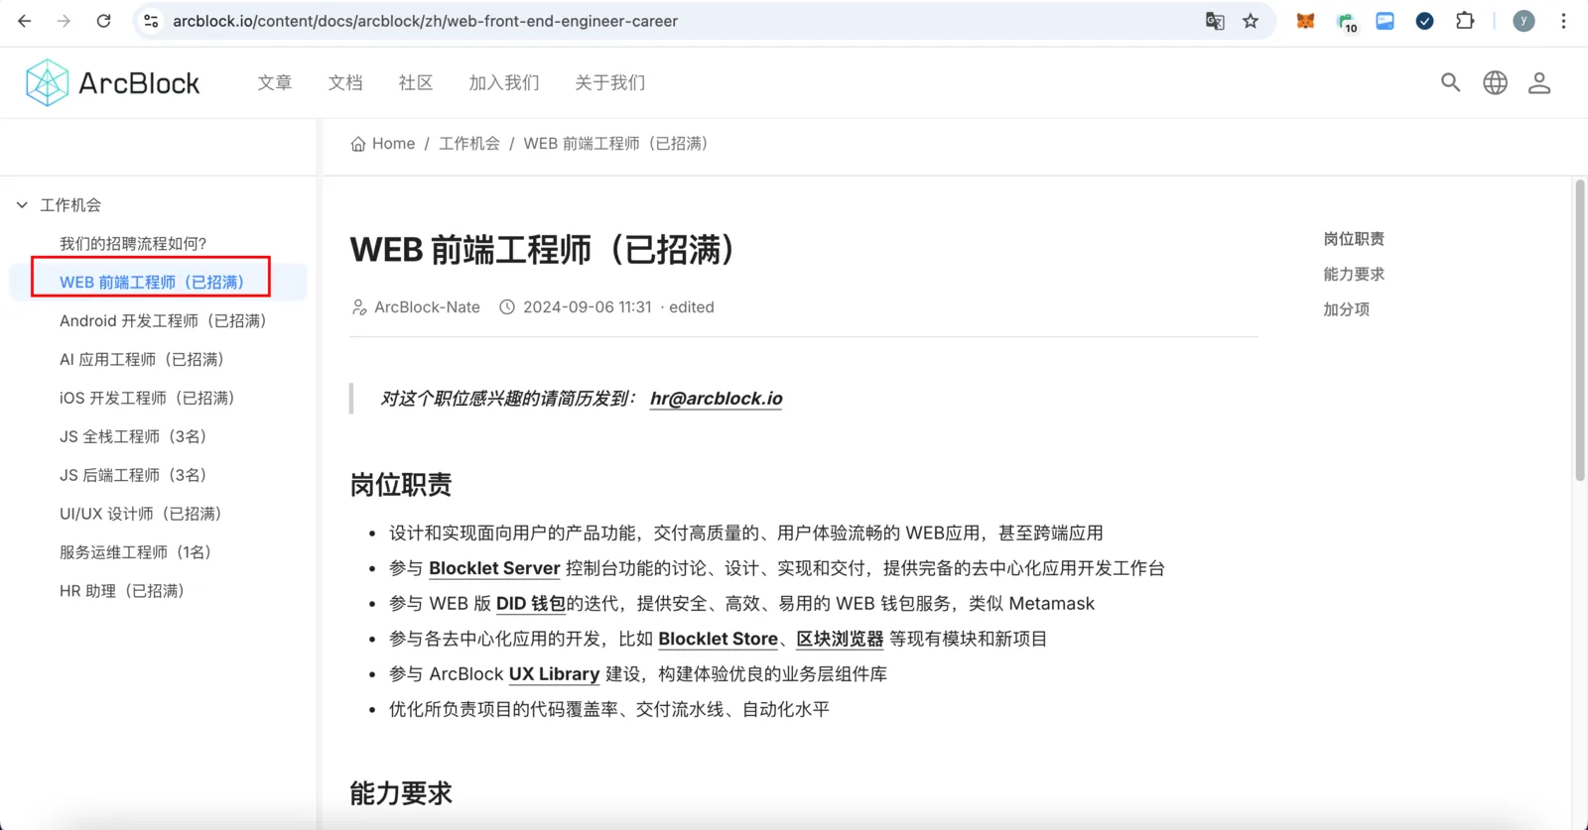Open HR 助理 sidebar item
Viewport: 1588px width, 830px height.
tap(122, 591)
